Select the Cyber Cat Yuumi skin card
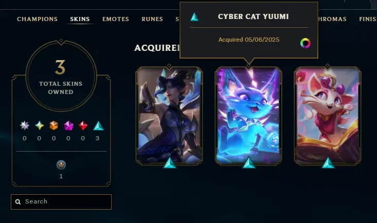This screenshot has height=223, width=377. [248, 116]
